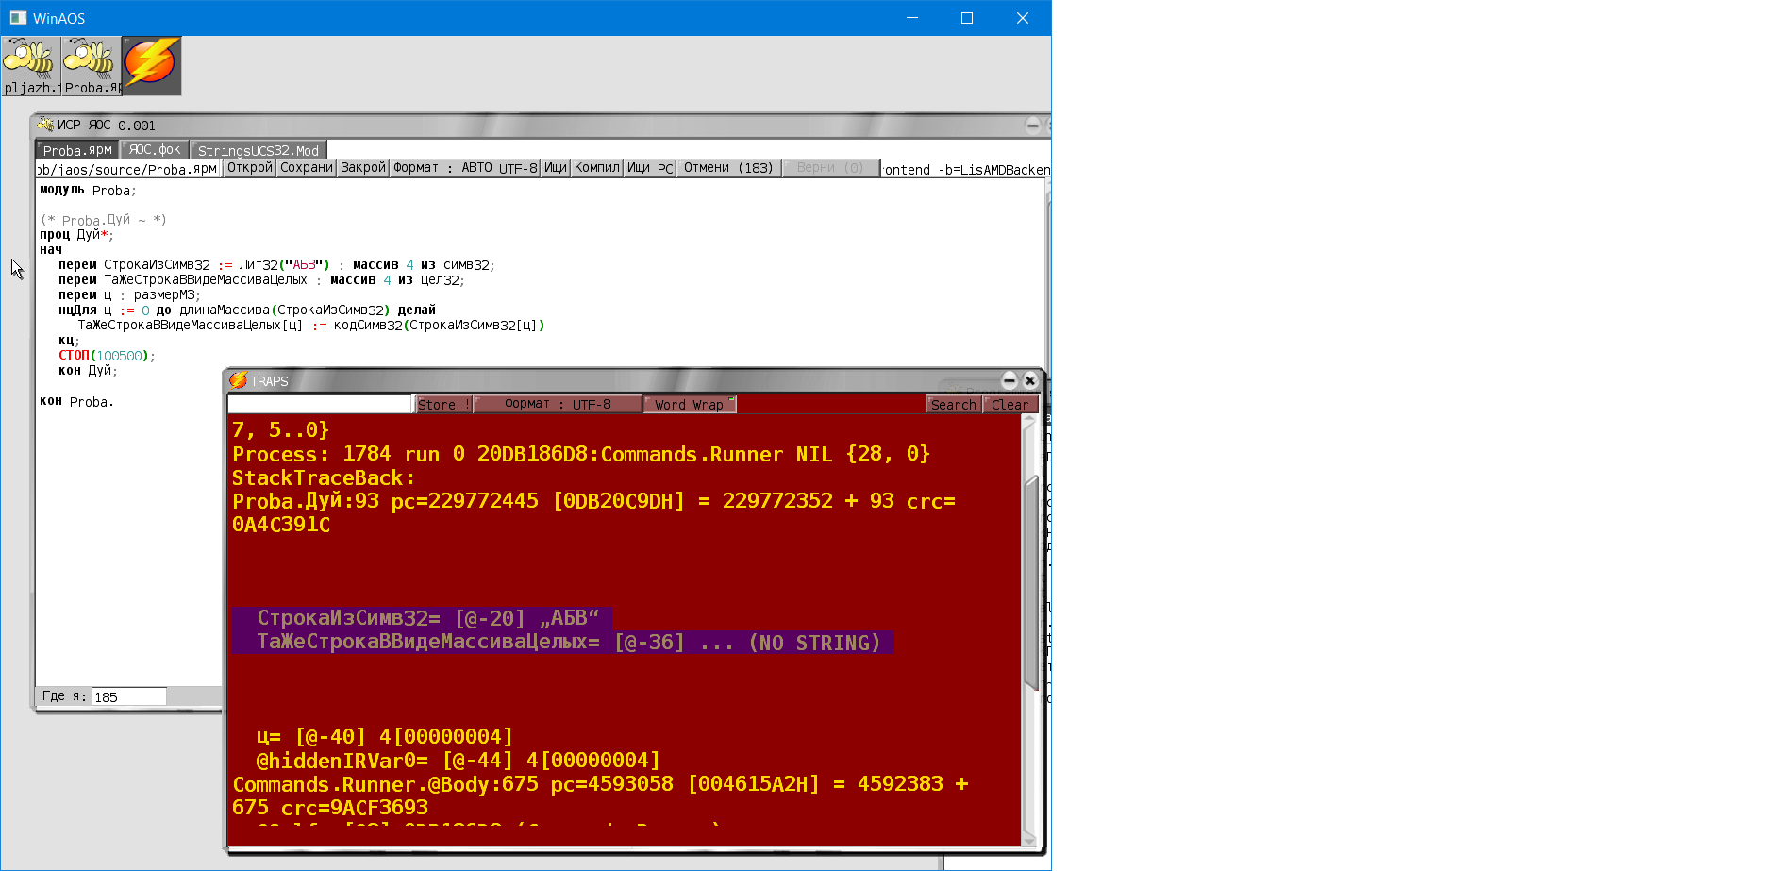Image resolution: width=1785 pixels, height=871 pixels.
Task: Open the pljazh bee taskbar icon
Action: [30, 64]
